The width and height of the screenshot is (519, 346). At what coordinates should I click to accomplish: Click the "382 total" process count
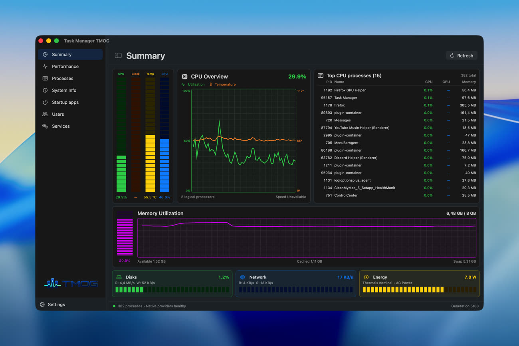[468, 75]
